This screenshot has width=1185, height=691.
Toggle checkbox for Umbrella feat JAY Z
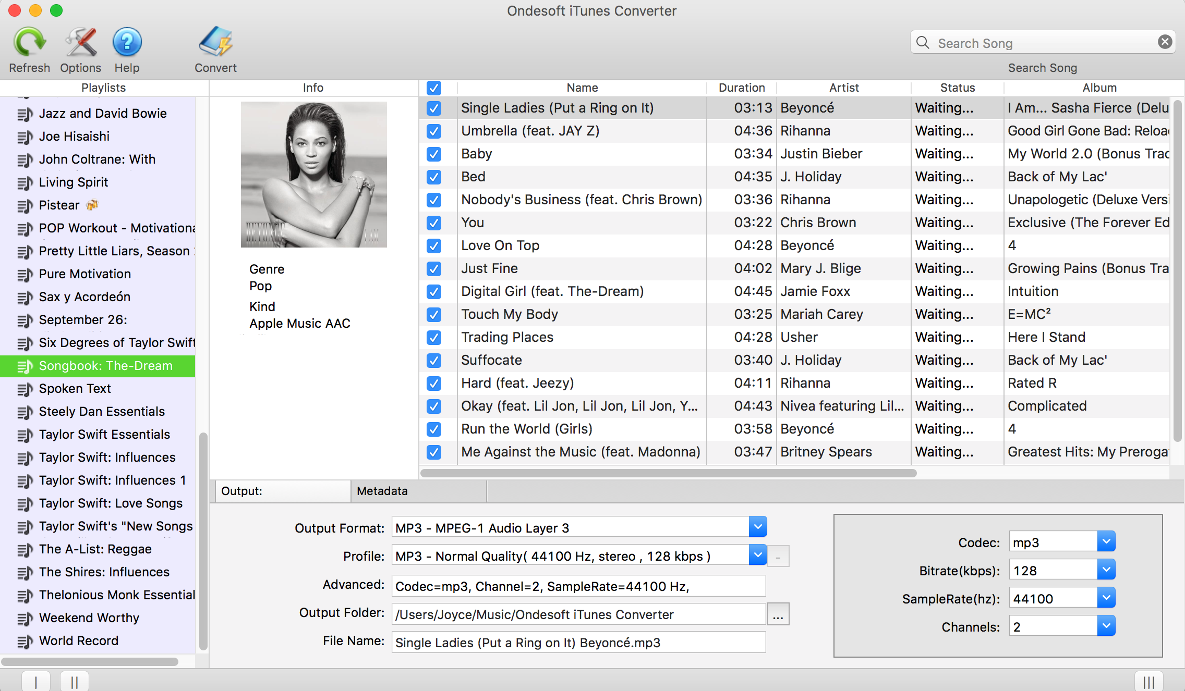coord(433,131)
